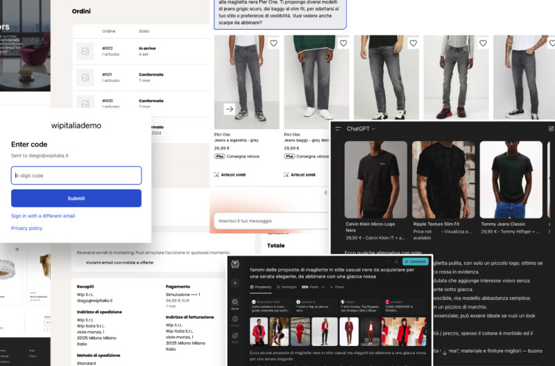Click plus new thread icon in Perplexity
This screenshot has height=366, width=555.
[x=236, y=284]
